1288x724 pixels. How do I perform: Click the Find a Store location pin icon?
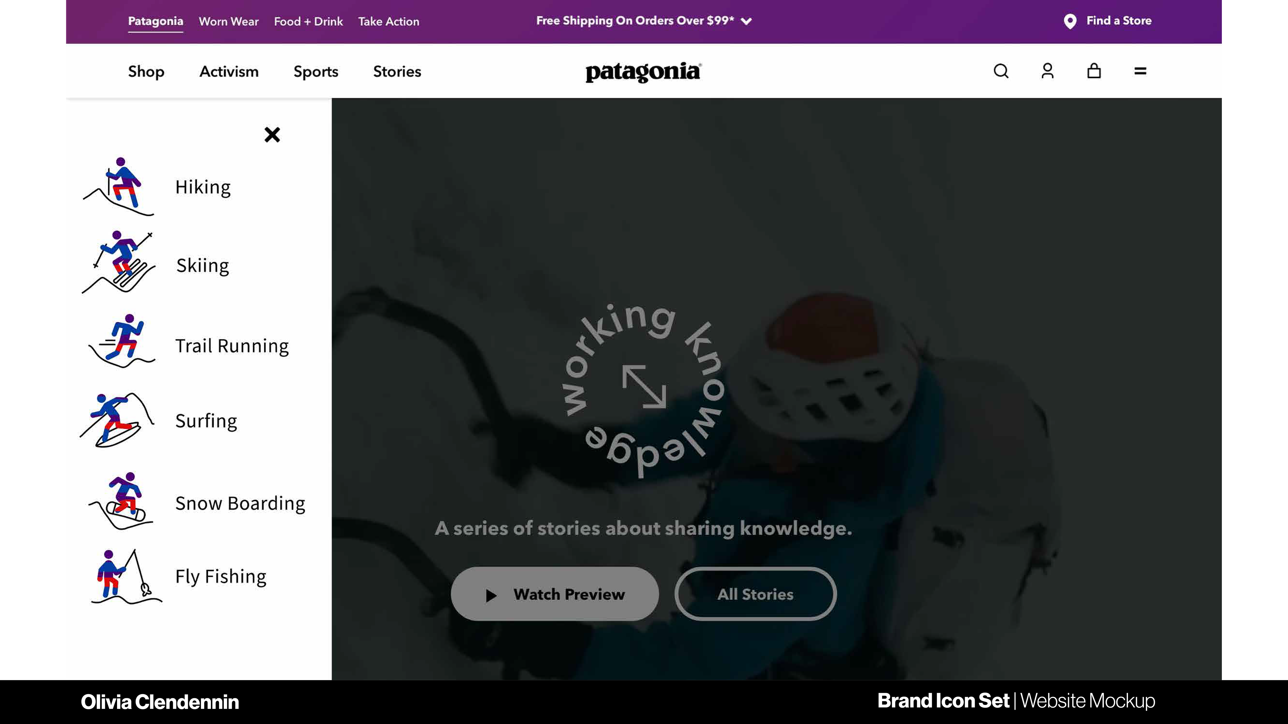tap(1070, 21)
